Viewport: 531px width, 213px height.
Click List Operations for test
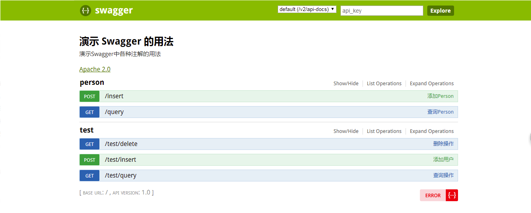384,131
